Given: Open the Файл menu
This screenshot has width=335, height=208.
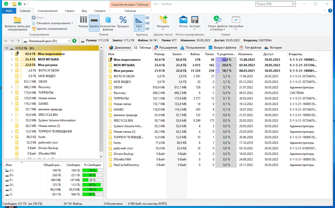Looking at the screenshot, I should click(x=9, y=11).
